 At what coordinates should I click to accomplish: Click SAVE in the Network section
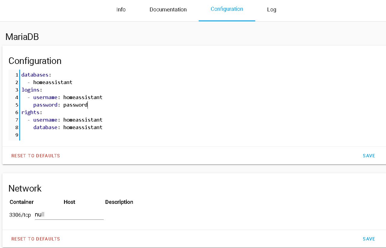[369, 239]
